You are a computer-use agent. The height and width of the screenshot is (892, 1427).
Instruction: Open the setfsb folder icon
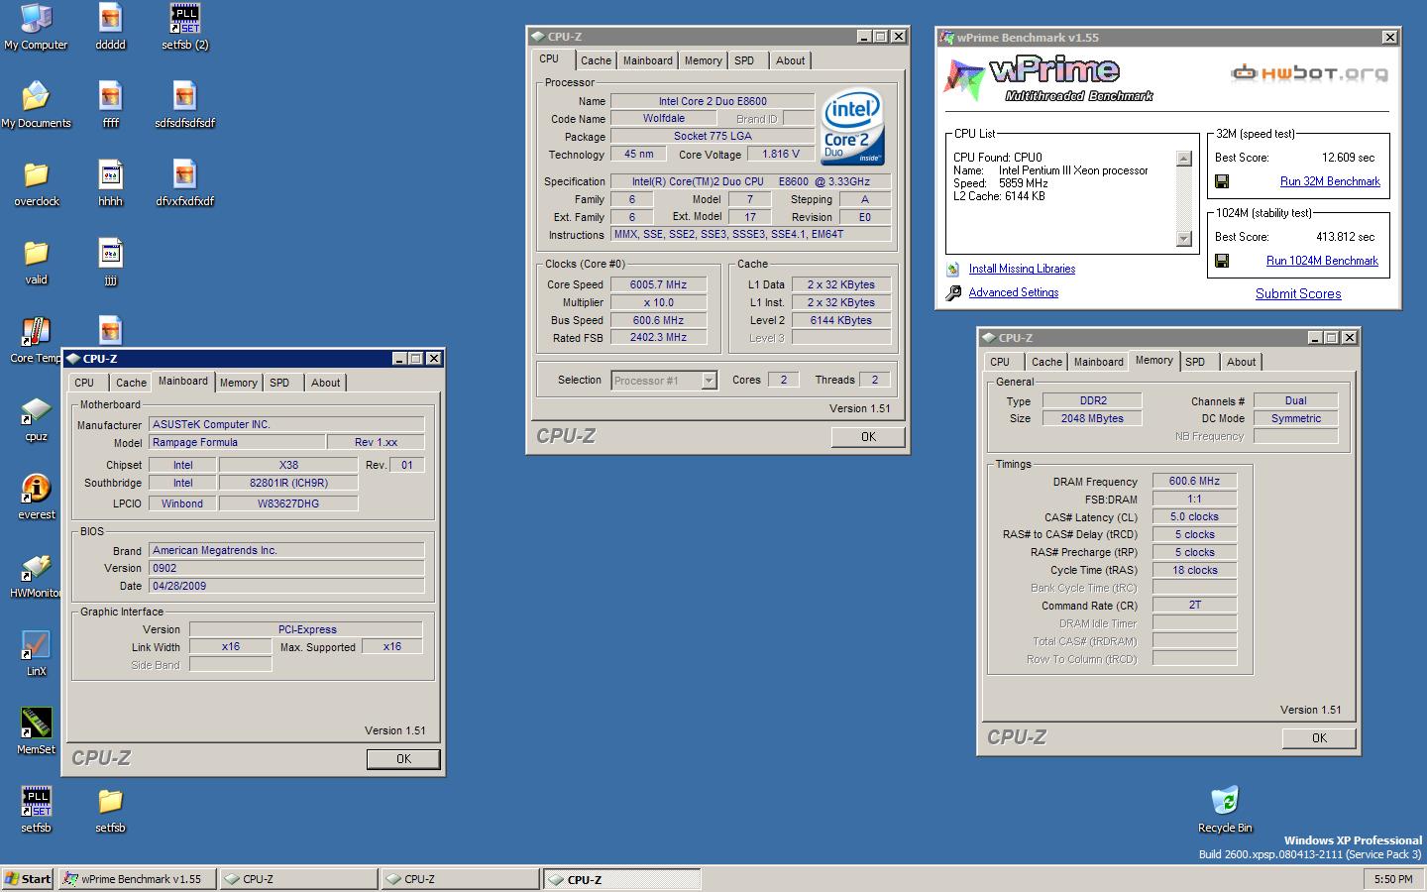(110, 810)
